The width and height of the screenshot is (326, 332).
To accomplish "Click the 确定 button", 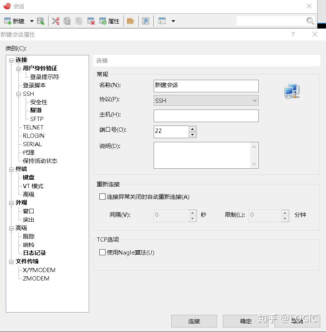I will pyautogui.click(x=245, y=321).
